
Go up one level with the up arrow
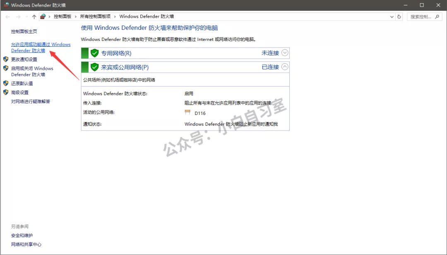34,17
